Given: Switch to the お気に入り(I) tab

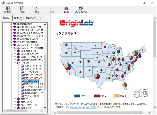Looking at the screenshot, I should click(32, 18).
